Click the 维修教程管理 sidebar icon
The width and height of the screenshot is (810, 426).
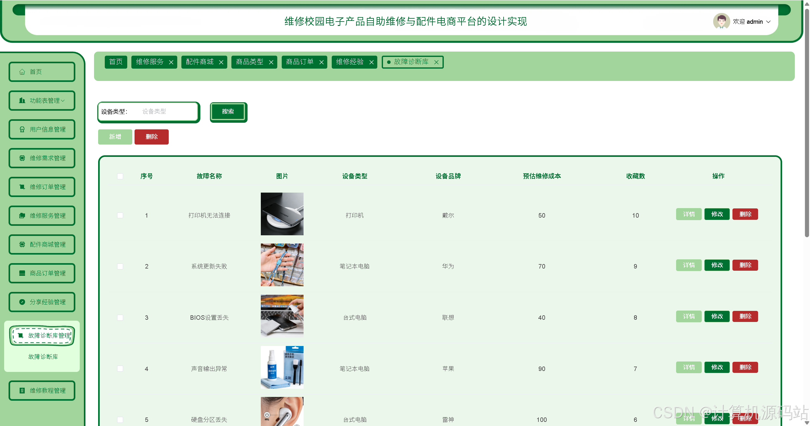click(x=22, y=391)
